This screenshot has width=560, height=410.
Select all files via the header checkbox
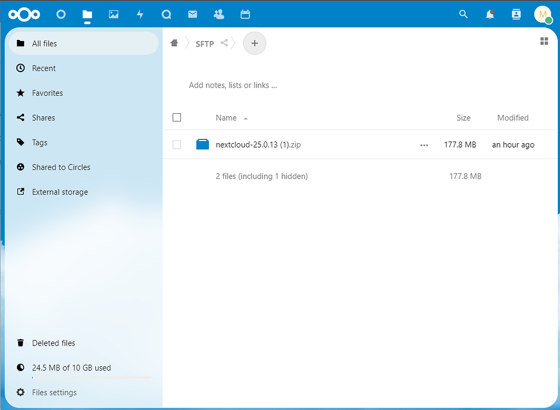pyautogui.click(x=177, y=117)
